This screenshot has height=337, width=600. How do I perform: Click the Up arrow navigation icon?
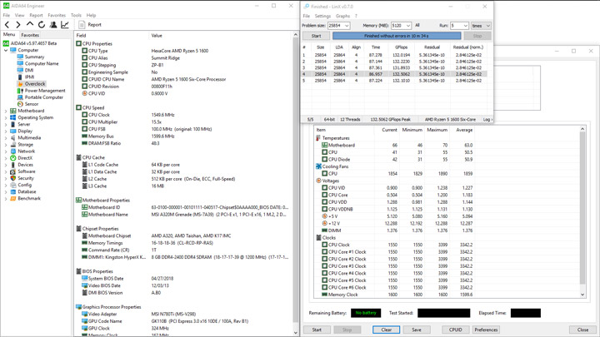tap(30, 25)
